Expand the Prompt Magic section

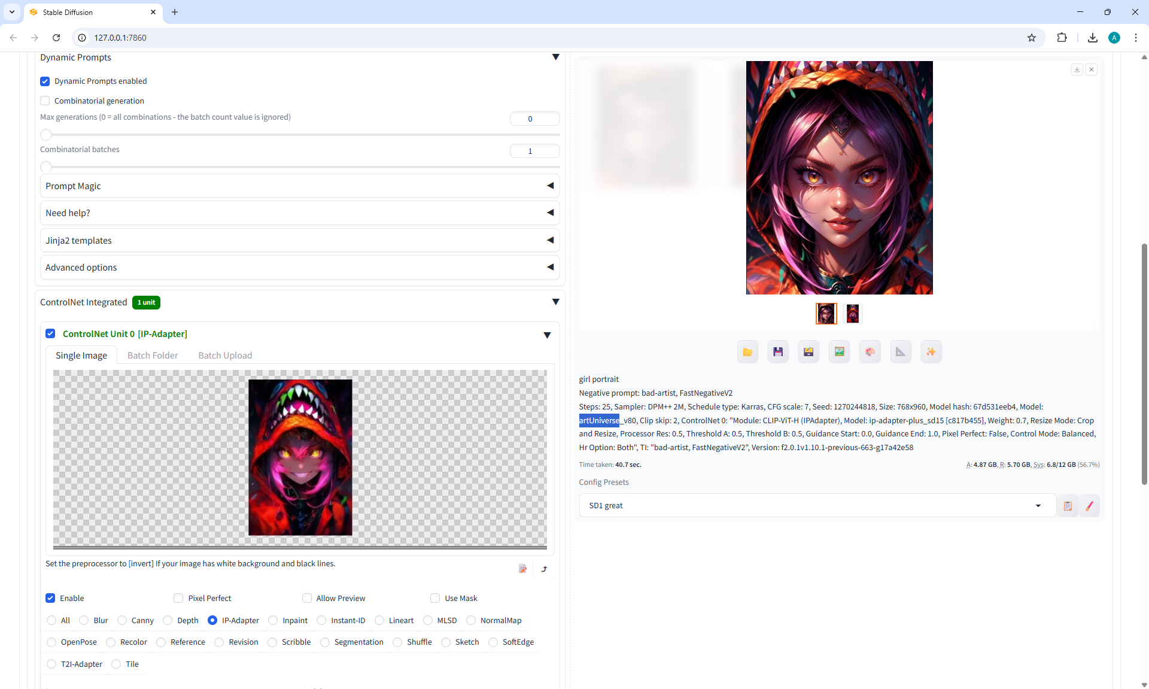[x=299, y=186]
